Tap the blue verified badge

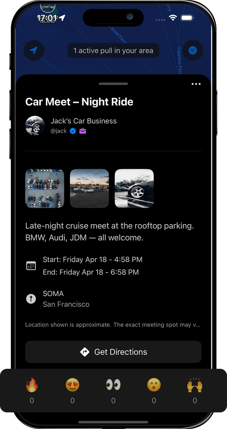(x=73, y=131)
